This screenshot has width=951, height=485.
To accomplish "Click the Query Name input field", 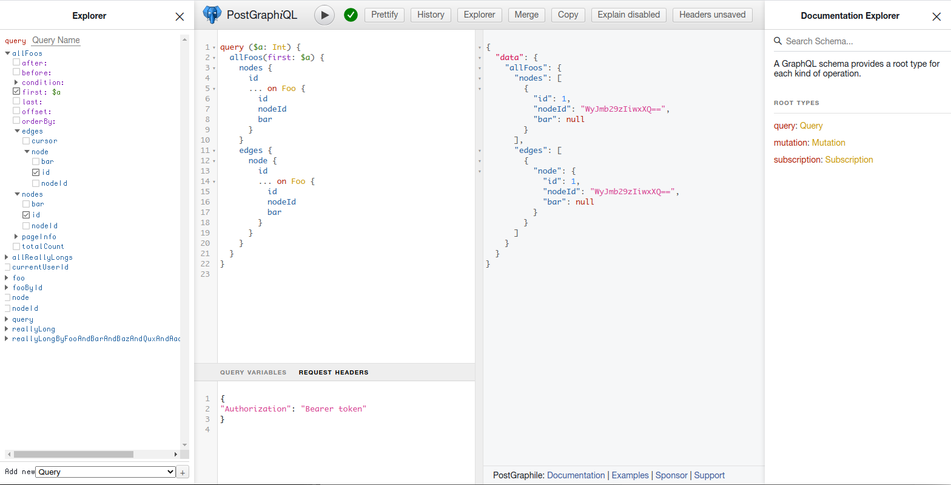I will [x=56, y=40].
